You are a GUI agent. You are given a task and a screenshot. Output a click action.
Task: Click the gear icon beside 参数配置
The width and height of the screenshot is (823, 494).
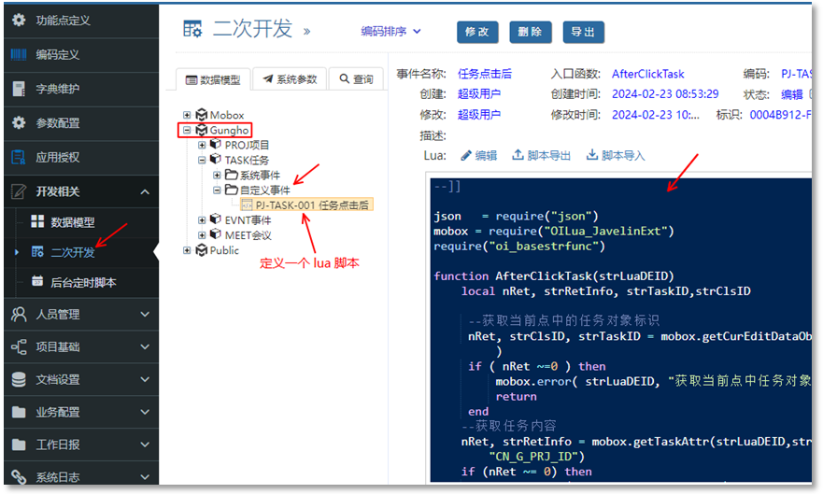coord(19,123)
